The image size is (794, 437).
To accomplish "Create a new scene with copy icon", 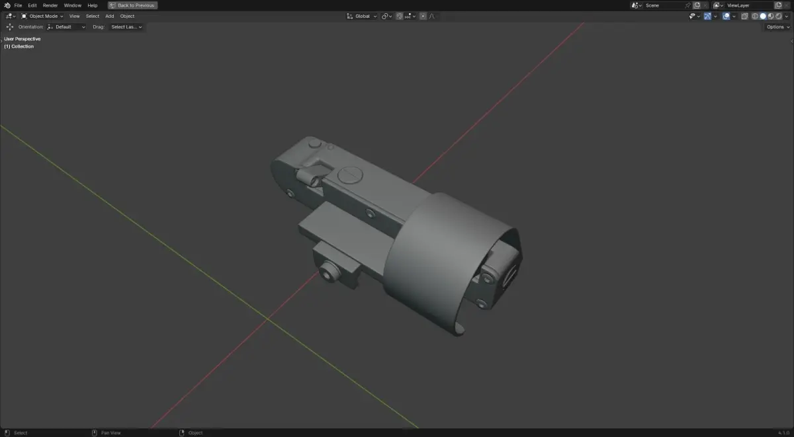I will tap(697, 5).
